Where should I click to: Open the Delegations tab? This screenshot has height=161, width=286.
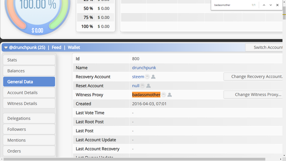(29, 118)
